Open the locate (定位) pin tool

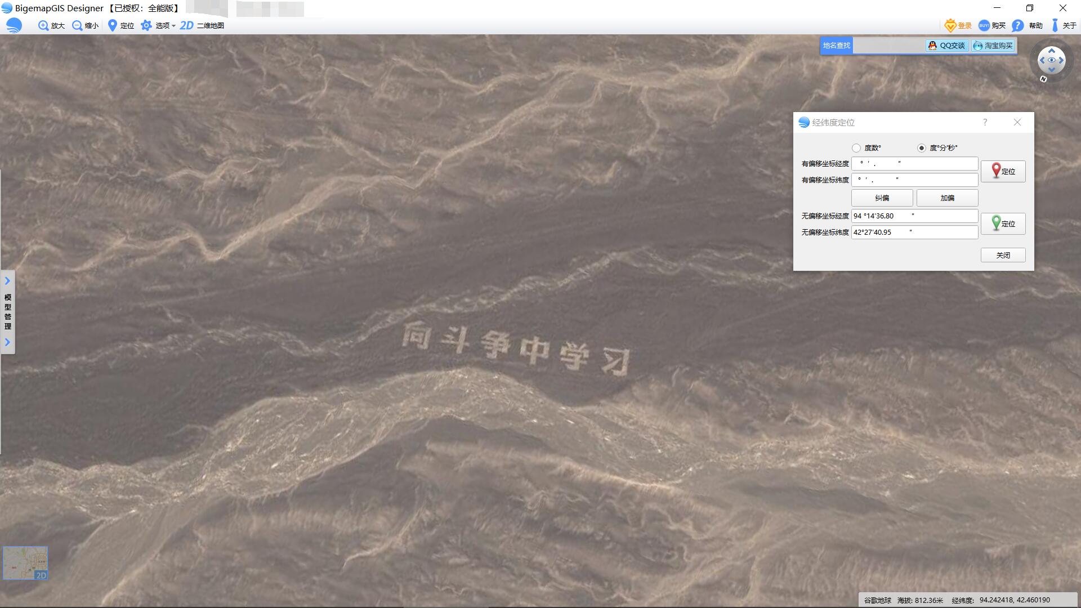click(113, 25)
